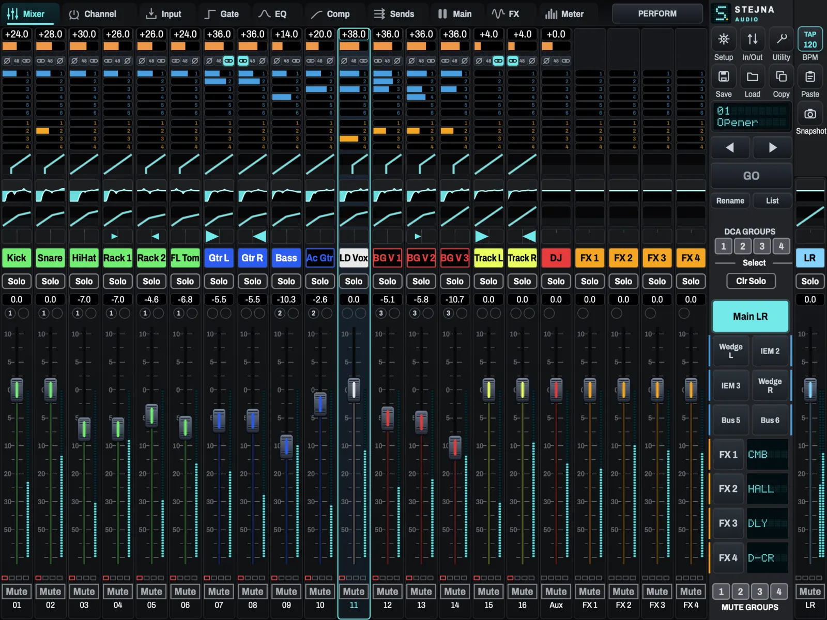Select the Main LR mix button
Image resolution: width=827 pixels, height=620 pixels.
[x=751, y=316]
